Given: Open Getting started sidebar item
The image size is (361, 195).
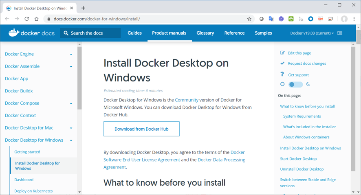Looking at the screenshot, I should pos(27,152).
